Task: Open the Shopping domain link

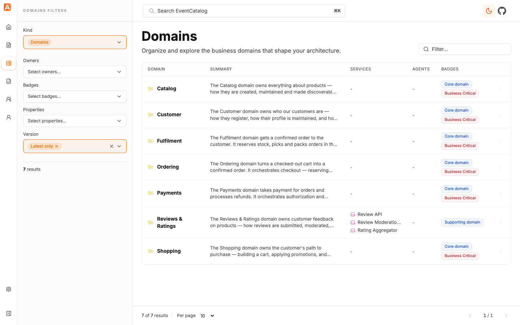Action: pyautogui.click(x=169, y=251)
